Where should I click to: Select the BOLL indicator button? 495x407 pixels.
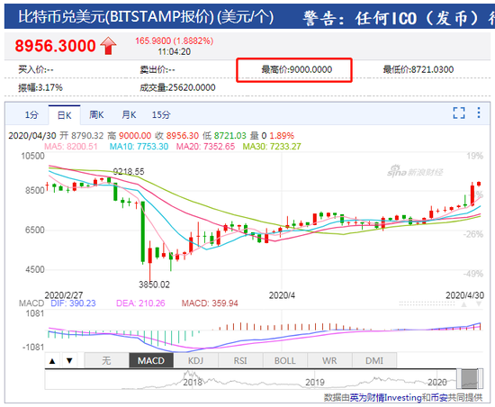coord(284,360)
